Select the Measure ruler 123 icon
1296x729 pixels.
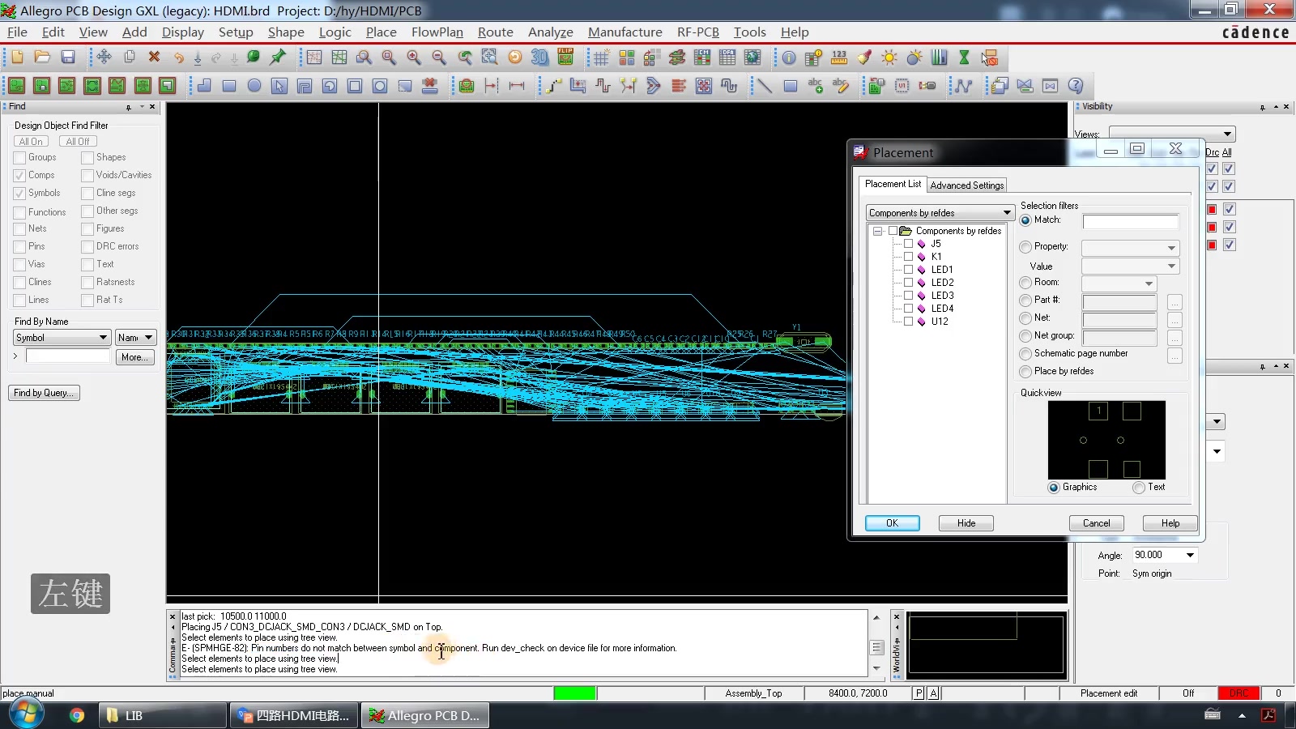pyautogui.click(x=839, y=58)
